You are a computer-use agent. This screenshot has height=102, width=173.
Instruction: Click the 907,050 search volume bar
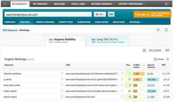click(x=153, y=79)
